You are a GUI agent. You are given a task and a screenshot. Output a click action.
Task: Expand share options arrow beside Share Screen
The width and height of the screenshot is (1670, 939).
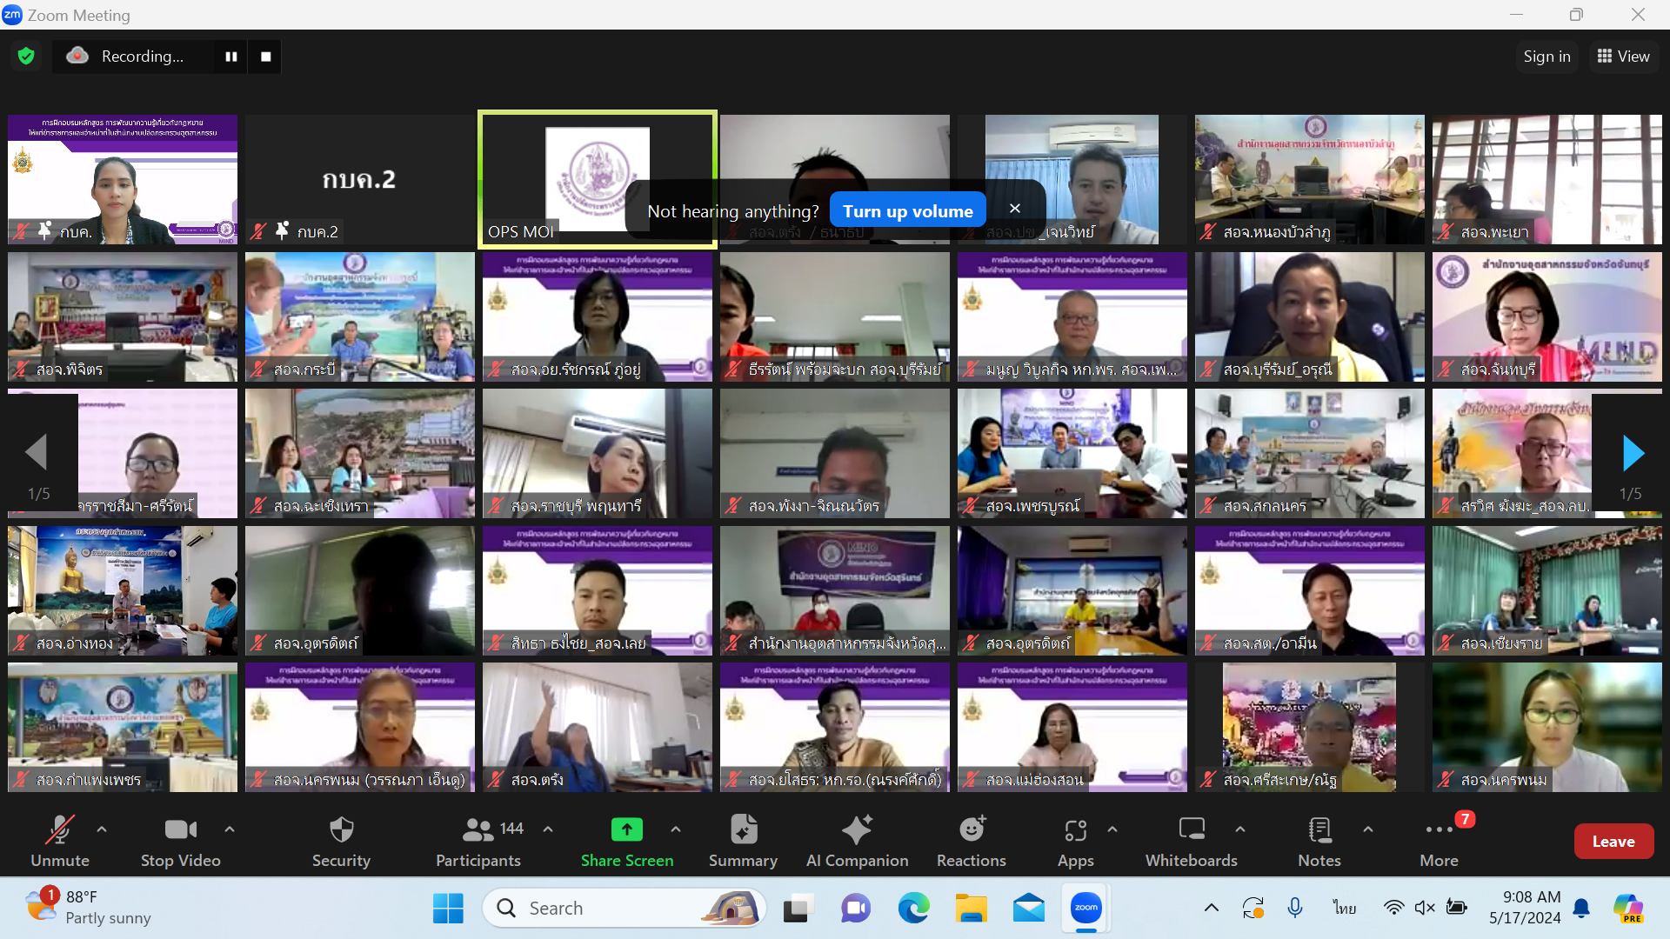coord(676,829)
